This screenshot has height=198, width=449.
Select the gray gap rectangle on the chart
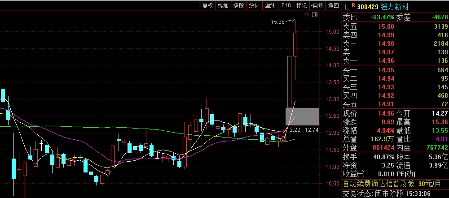point(302,116)
